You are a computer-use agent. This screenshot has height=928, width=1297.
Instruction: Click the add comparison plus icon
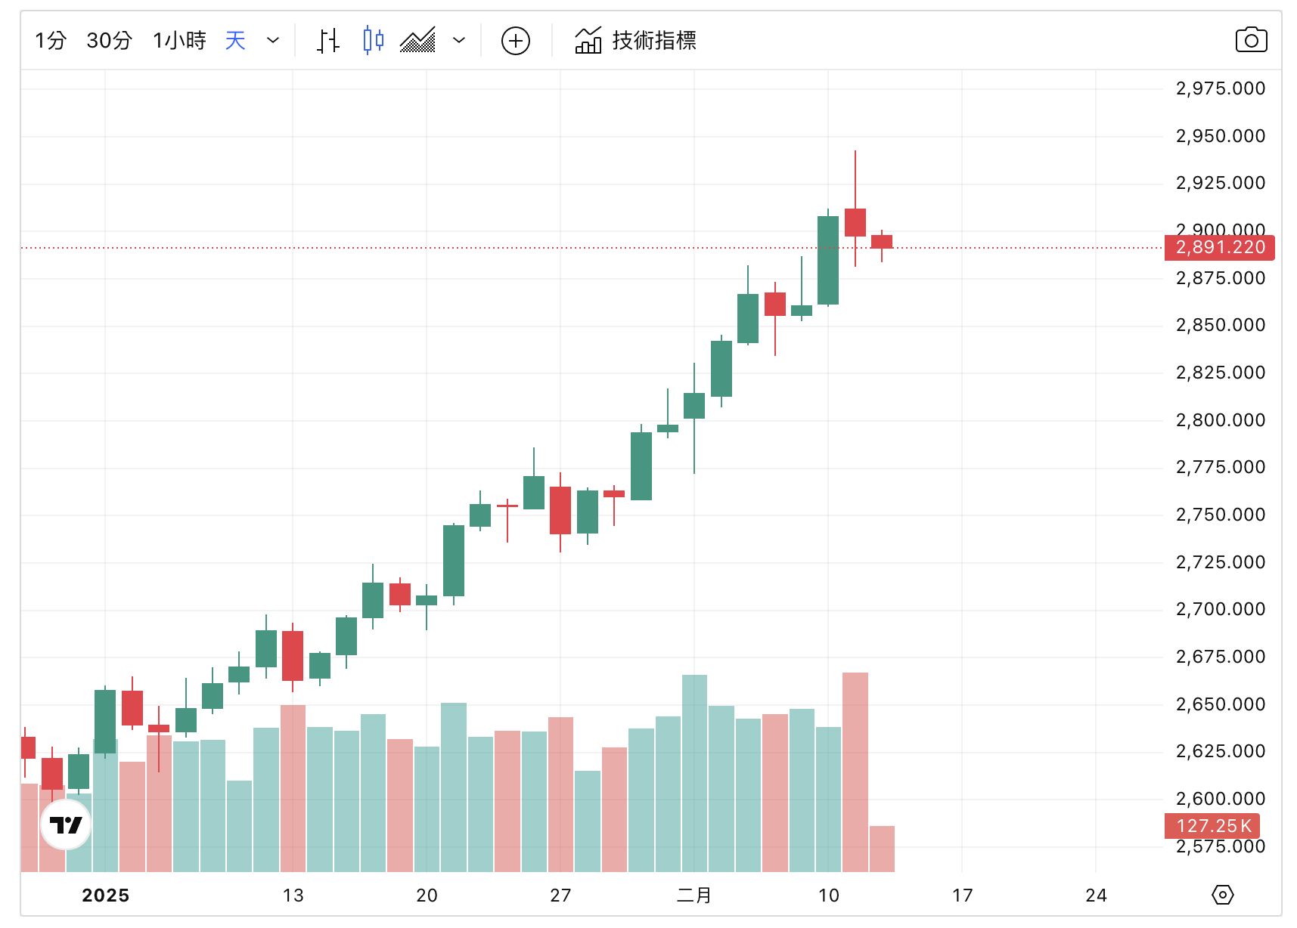pos(516,41)
